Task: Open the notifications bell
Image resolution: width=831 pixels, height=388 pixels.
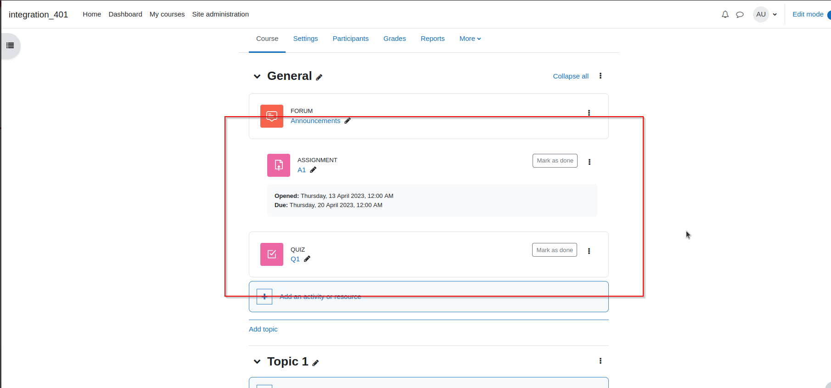Action: click(x=725, y=14)
